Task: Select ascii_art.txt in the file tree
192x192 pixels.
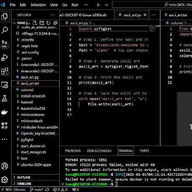Action: point(35,83)
